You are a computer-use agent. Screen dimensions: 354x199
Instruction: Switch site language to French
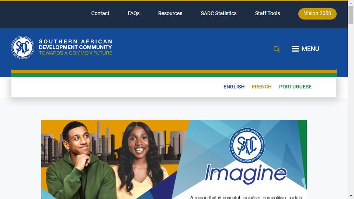[262, 87]
